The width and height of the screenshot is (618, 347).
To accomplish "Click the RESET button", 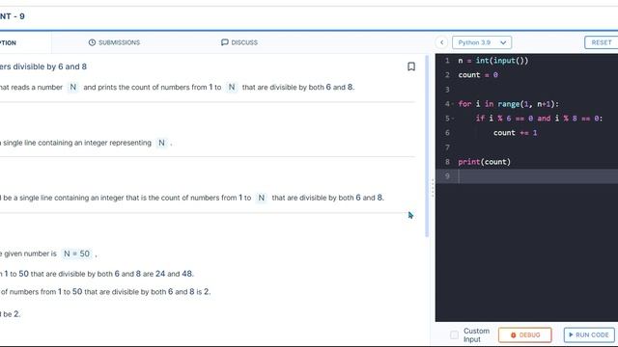I will tap(601, 42).
